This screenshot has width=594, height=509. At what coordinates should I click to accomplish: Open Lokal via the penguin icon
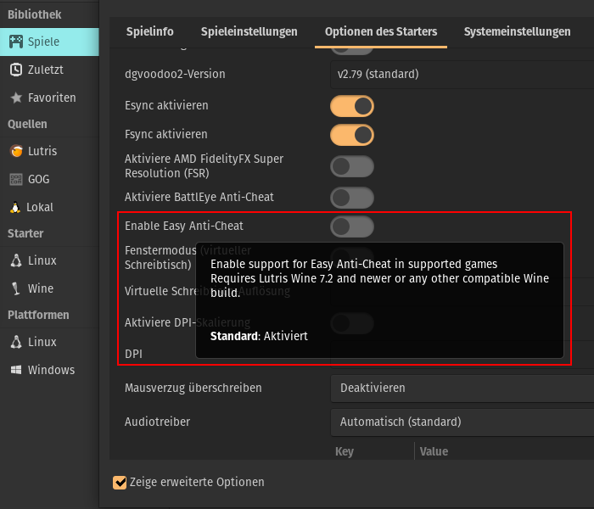(x=16, y=207)
